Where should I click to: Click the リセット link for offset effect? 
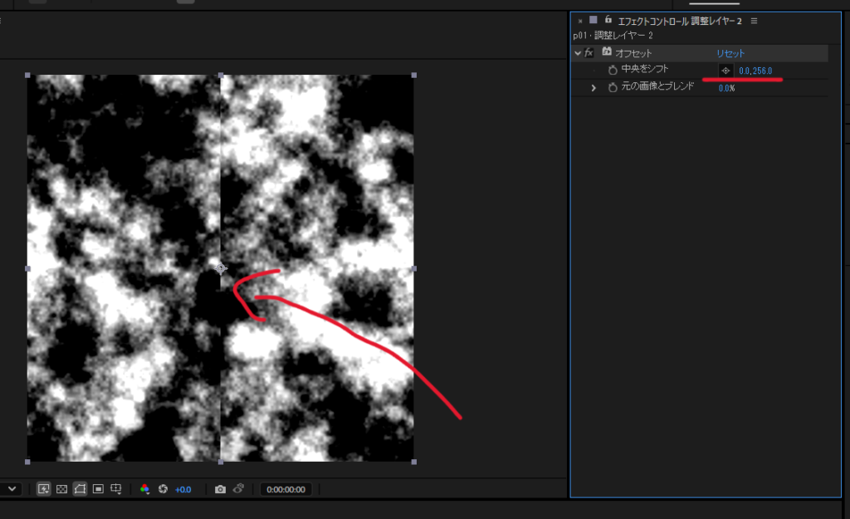(x=730, y=53)
